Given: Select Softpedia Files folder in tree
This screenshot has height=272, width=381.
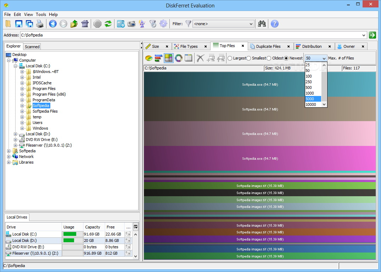Looking at the screenshot, I should coord(45,111).
